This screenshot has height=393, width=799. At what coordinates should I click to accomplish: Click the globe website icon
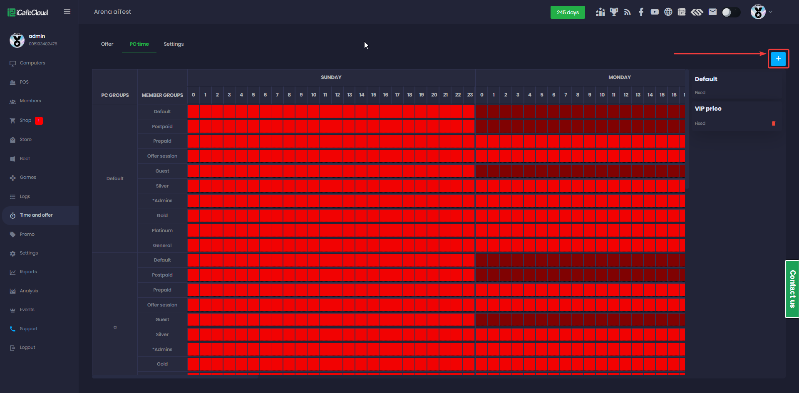pyautogui.click(x=668, y=12)
